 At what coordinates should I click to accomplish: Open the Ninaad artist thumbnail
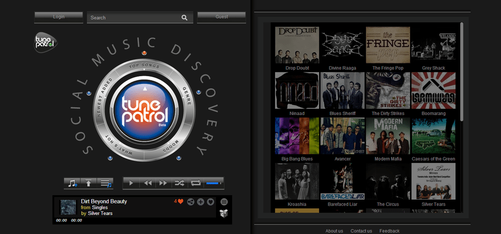point(297,91)
